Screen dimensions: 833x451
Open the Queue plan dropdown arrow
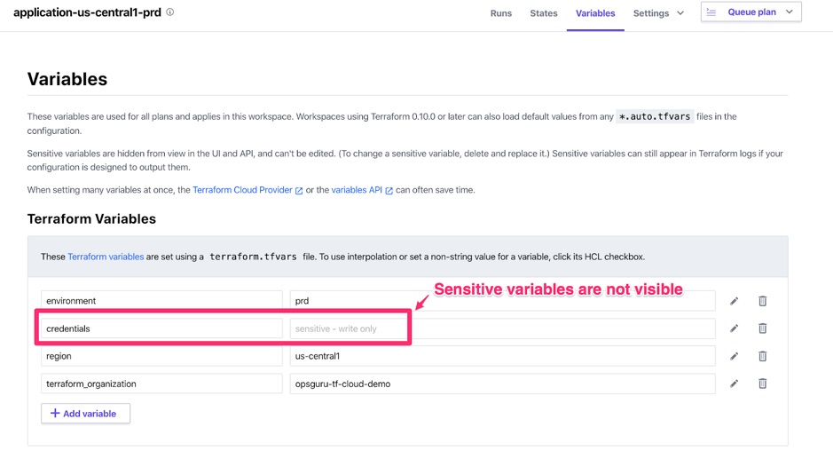pos(789,12)
